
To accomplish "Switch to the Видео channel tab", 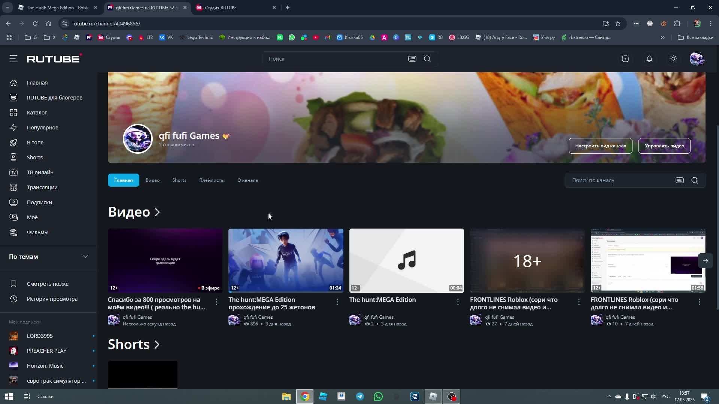I will click(152, 180).
